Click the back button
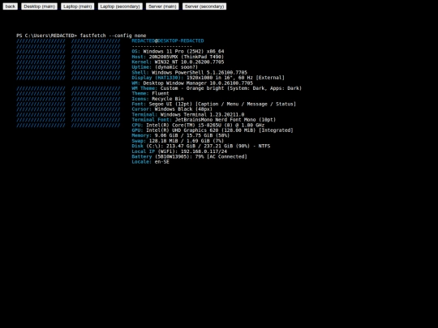 11,6
